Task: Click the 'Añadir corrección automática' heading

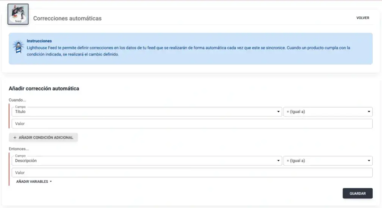Action: pos(44,89)
